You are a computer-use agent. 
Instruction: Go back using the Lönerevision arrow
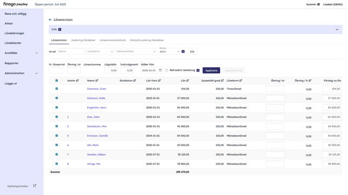[x=50, y=20]
